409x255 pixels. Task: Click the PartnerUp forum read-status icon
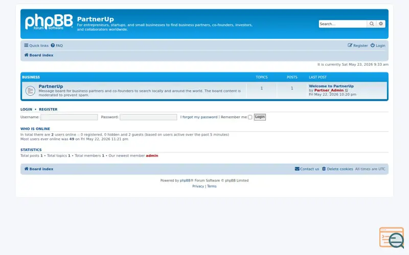point(30,91)
